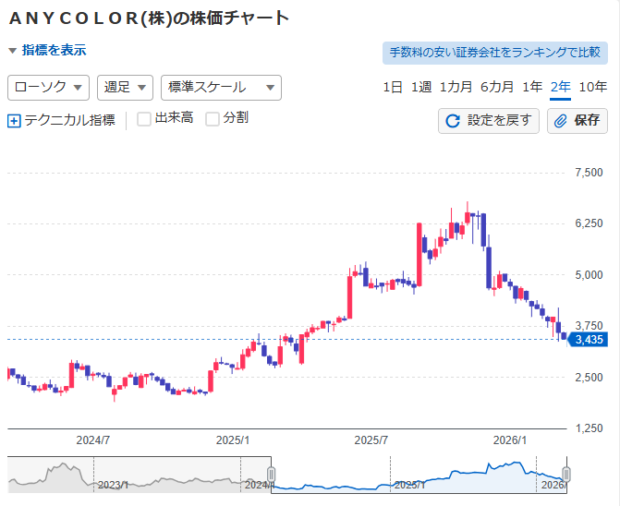Click the 設定を戻す reset button

click(x=489, y=121)
